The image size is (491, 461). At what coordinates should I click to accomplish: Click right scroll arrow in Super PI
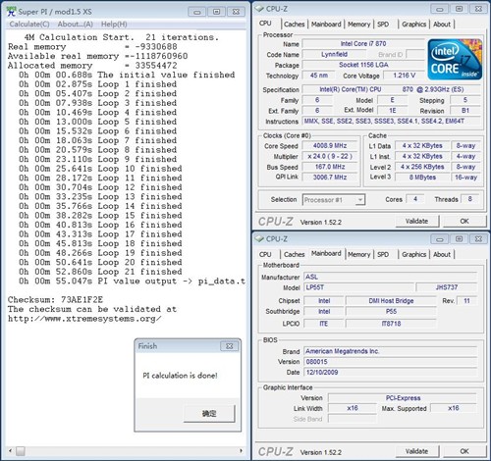(242, 451)
